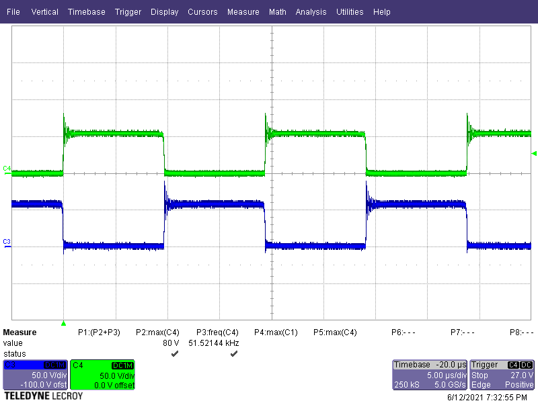Click the 250 kS memory depth value
Viewport: 538px width, 403px height.
pos(407,385)
